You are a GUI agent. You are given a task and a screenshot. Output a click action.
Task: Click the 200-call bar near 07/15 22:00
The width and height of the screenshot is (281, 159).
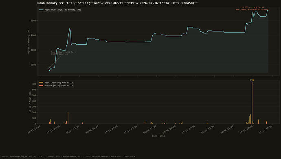68,118
